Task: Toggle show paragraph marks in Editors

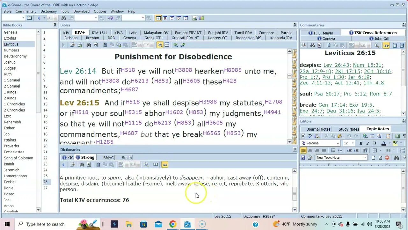Action: coord(404,136)
